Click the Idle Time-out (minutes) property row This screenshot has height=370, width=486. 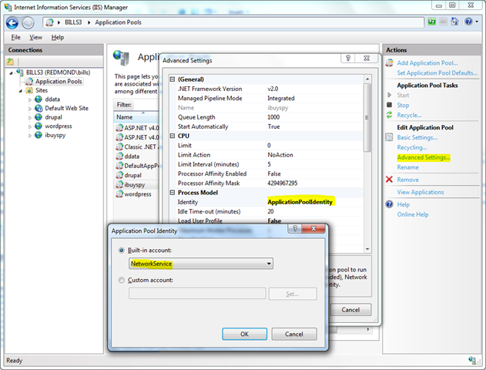(x=266, y=211)
